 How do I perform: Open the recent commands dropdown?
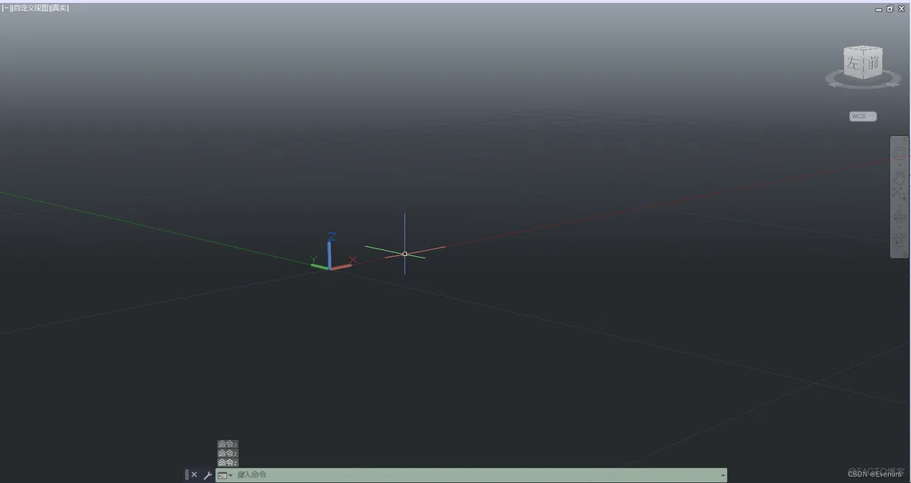coord(225,475)
